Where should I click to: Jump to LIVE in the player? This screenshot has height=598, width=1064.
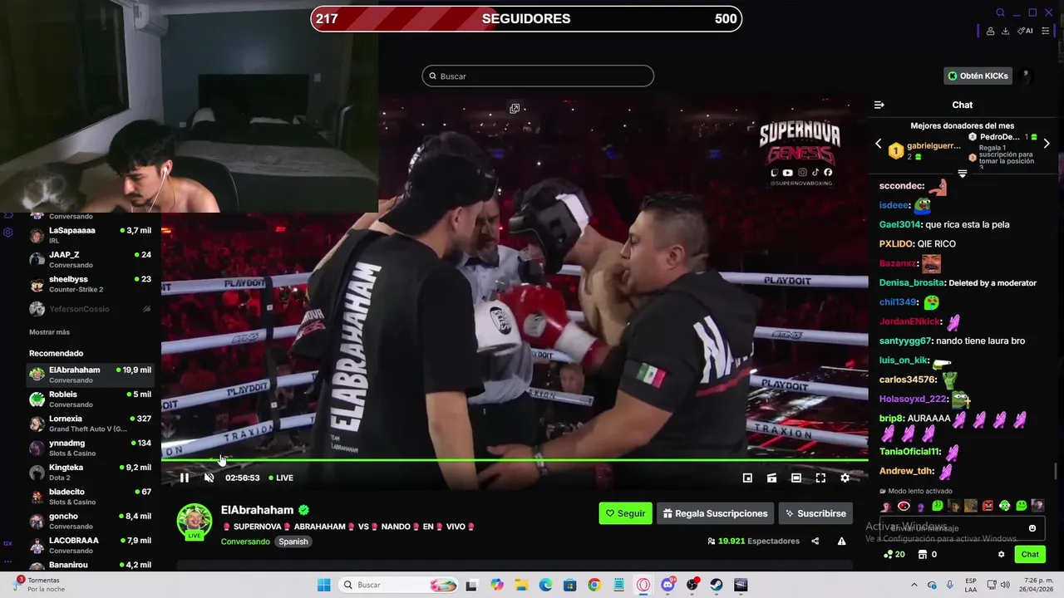pos(281,478)
